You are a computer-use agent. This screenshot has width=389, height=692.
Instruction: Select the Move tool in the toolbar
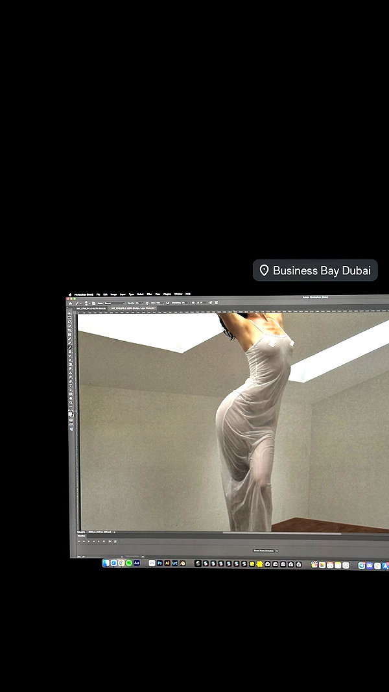click(x=69, y=313)
